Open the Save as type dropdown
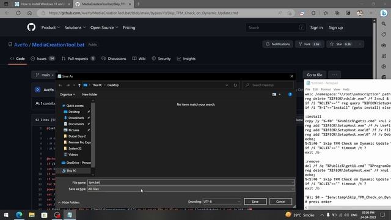This screenshot has width=391, height=220. point(191,189)
